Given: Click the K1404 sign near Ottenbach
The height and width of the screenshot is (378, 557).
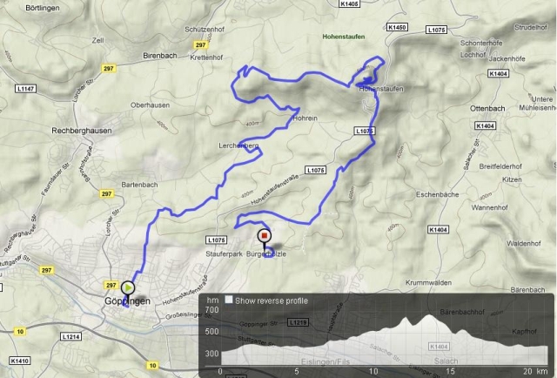Looking at the screenshot, I should pos(485,126).
